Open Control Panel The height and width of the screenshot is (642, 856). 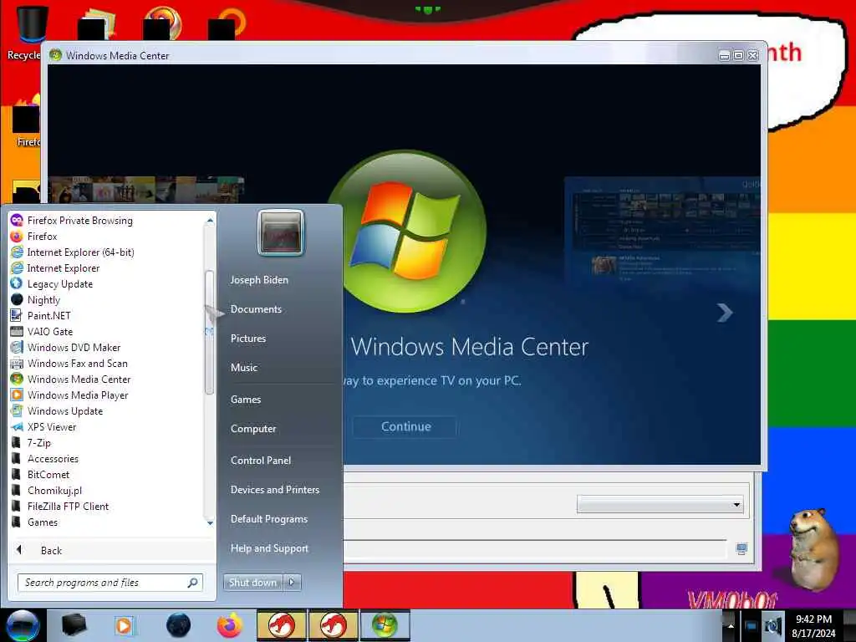tap(261, 461)
